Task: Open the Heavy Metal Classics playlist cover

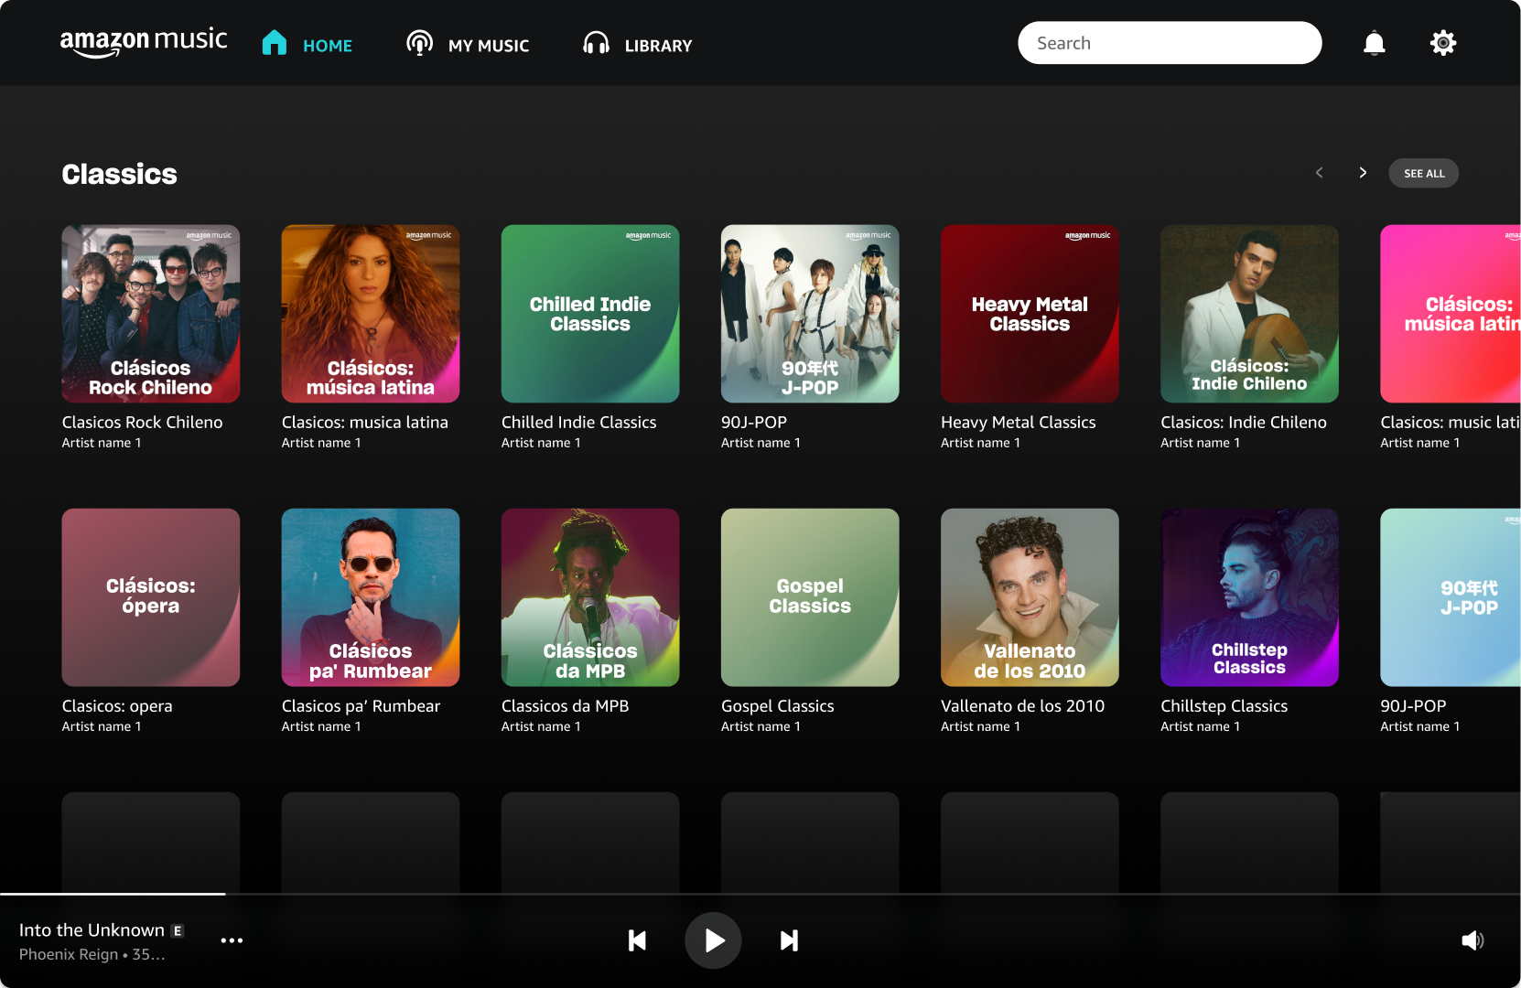Action: coord(1030,314)
